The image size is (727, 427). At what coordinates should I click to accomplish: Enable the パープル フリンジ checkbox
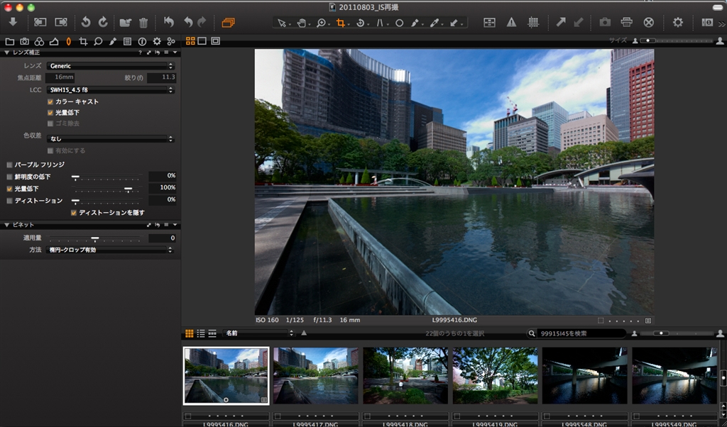coord(9,165)
